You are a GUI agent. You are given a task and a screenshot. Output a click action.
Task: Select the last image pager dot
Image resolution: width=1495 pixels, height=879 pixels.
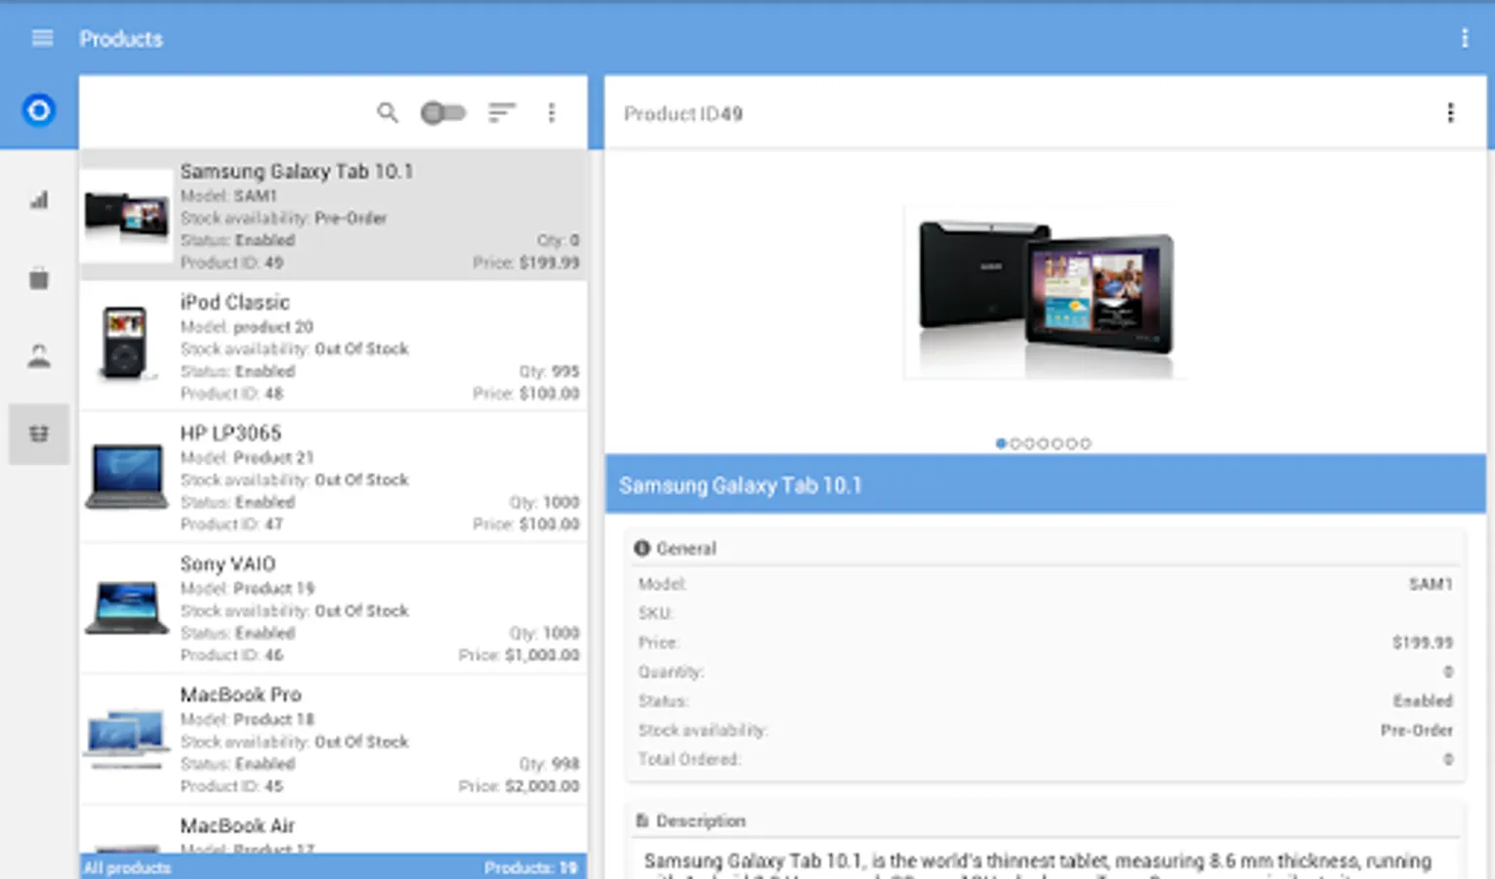pos(1086,443)
